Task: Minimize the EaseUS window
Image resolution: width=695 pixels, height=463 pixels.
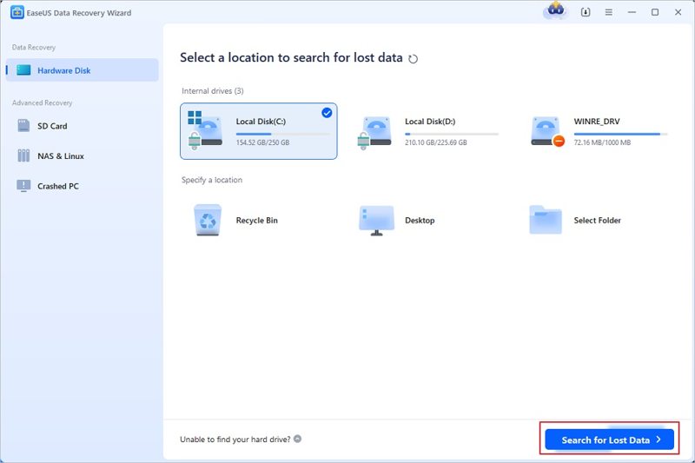Action: click(632, 12)
